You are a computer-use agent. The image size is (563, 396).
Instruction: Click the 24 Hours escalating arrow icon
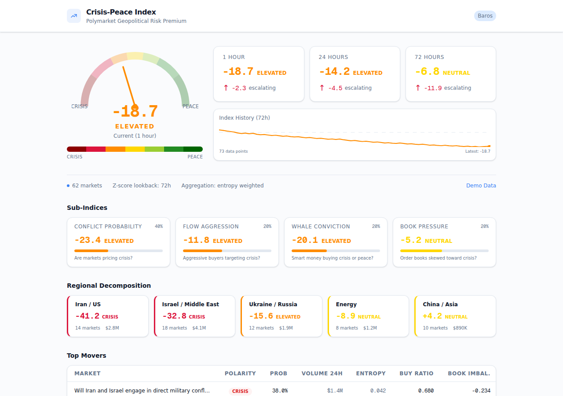(x=322, y=88)
